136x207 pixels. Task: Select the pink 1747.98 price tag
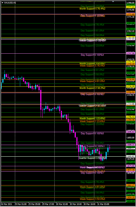tap(130, 53)
